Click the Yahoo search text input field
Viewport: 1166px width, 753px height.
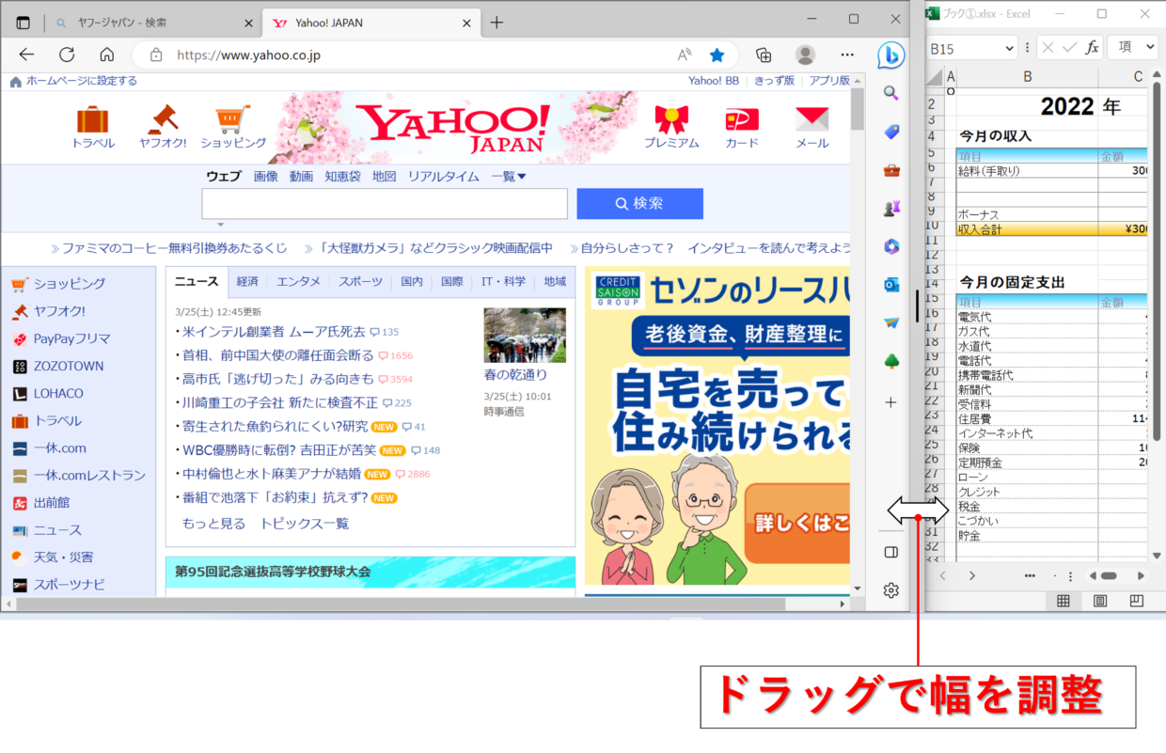384,204
